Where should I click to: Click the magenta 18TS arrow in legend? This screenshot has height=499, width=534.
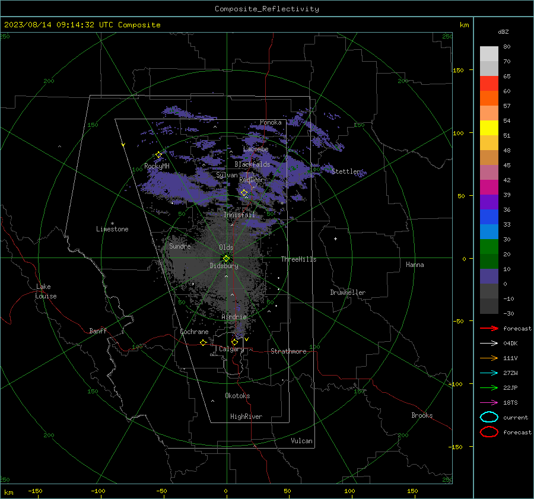(x=489, y=403)
